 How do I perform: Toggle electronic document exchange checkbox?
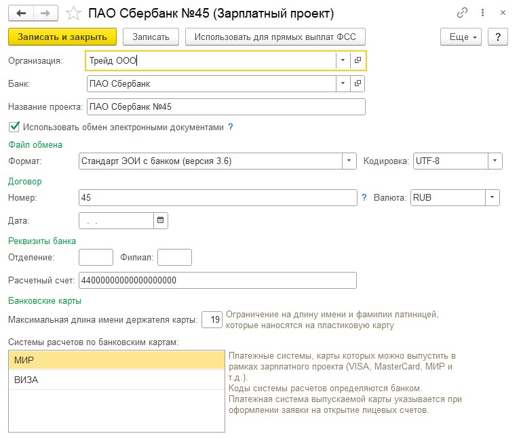pyautogui.click(x=14, y=127)
